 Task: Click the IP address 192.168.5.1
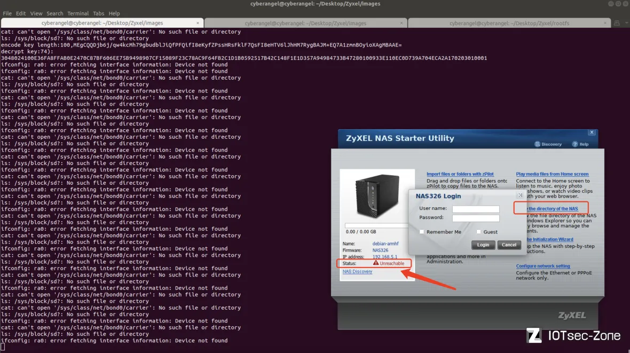pyautogui.click(x=384, y=257)
